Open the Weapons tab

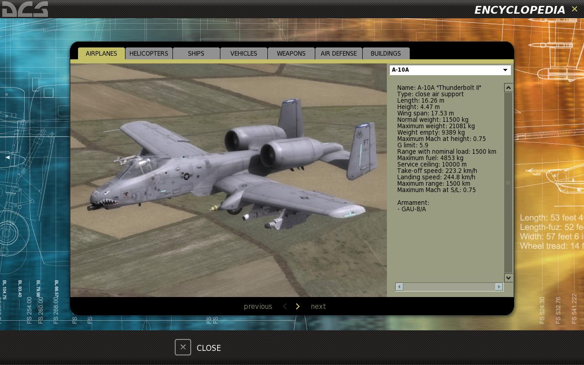point(291,53)
